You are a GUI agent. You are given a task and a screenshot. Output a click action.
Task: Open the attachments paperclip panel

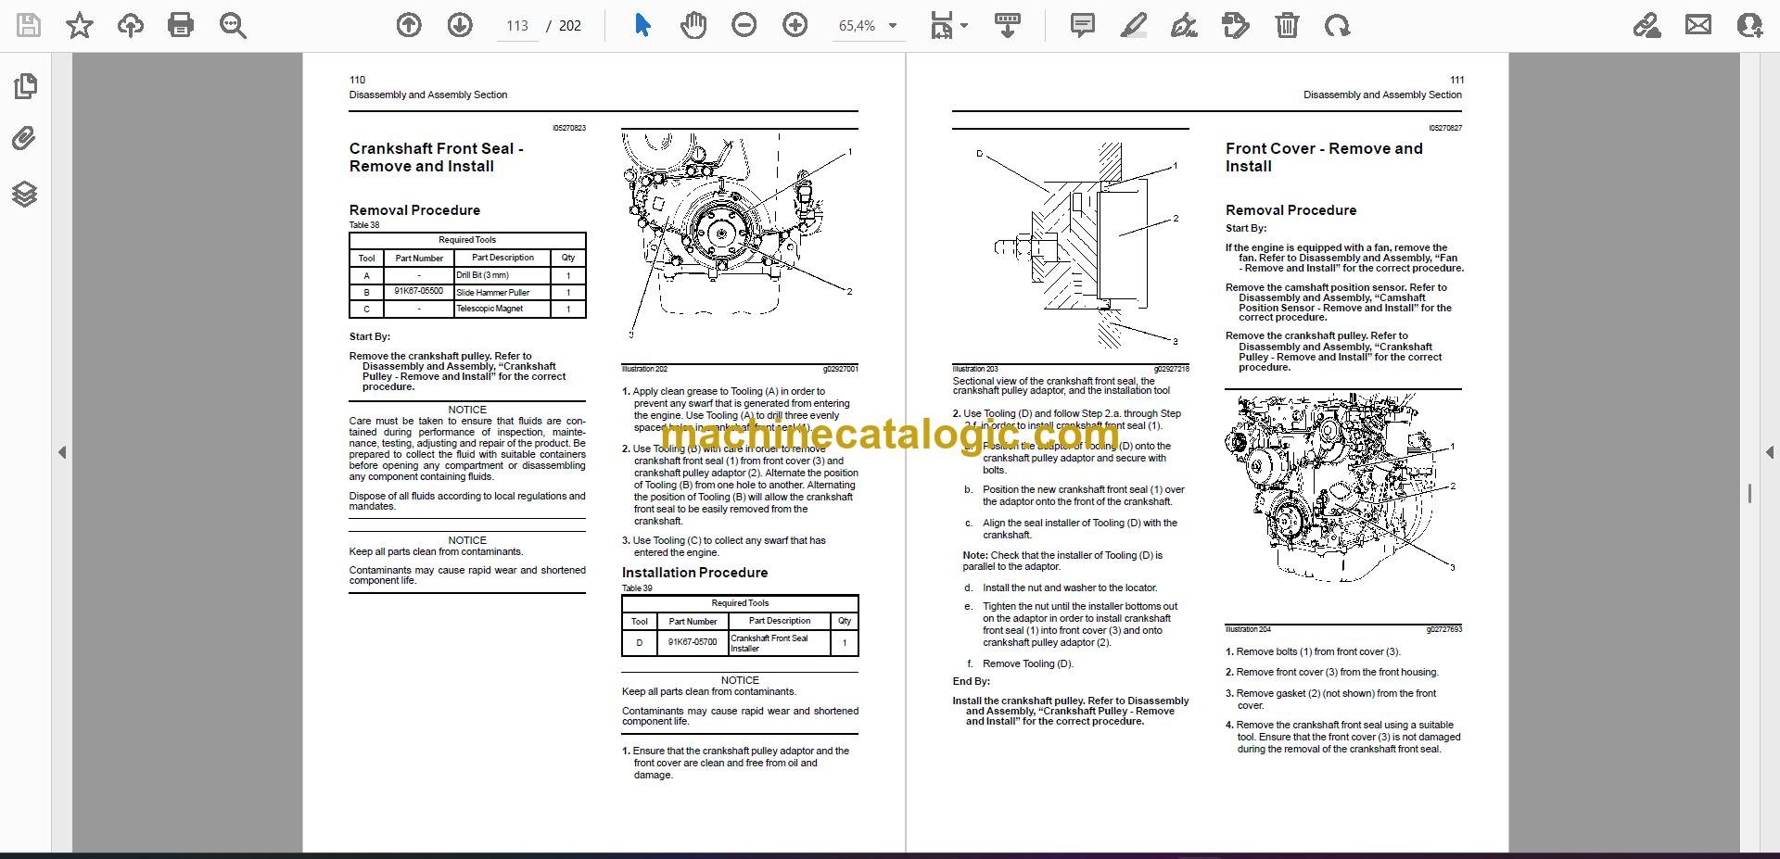25,139
